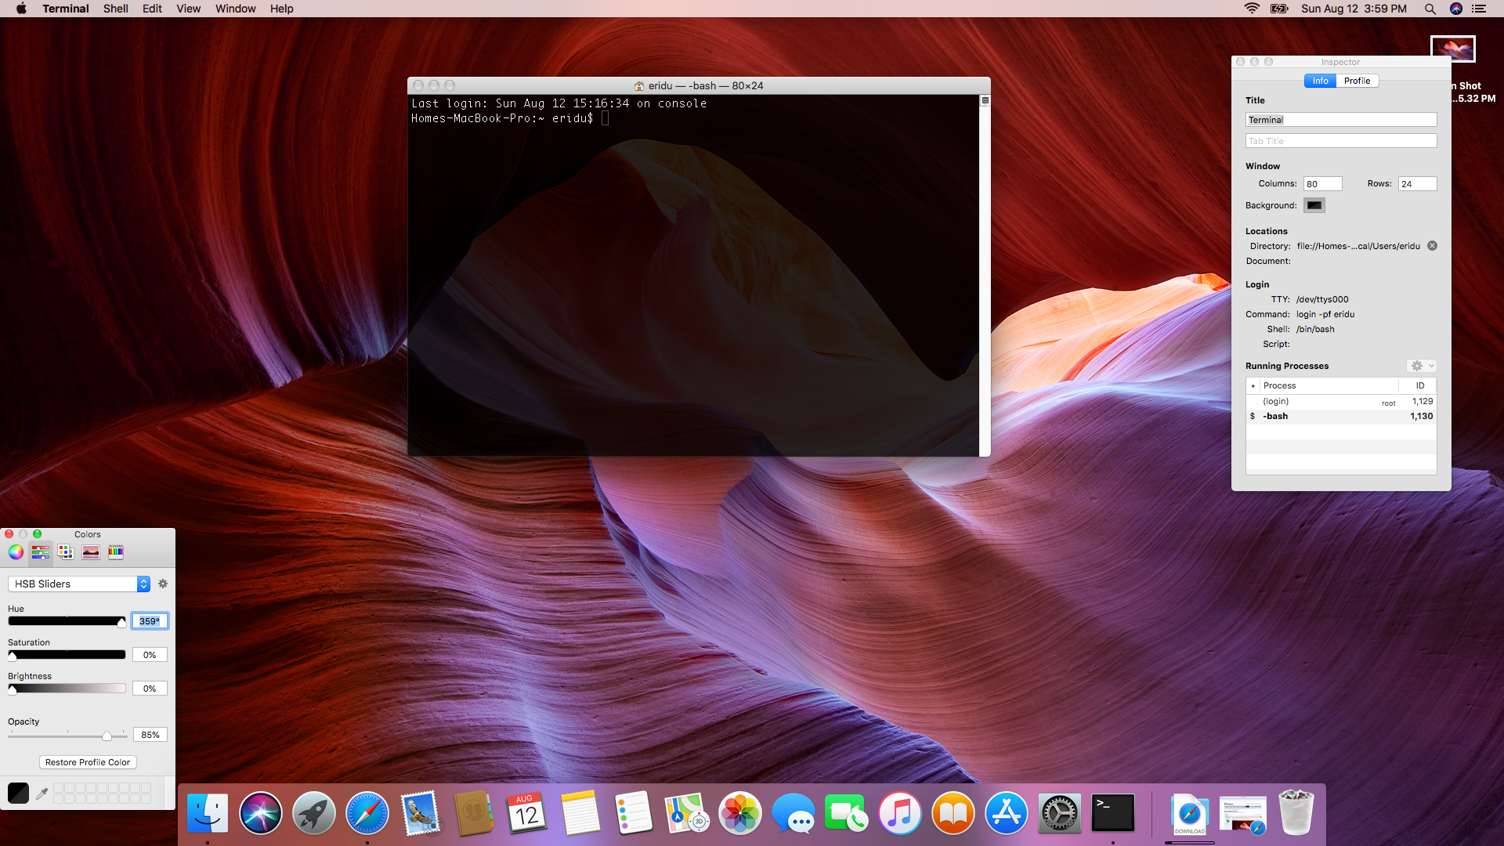Open the Running Processes gear menu
Image resolution: width=1504 pixels, height=846 pixels.
1422,366
